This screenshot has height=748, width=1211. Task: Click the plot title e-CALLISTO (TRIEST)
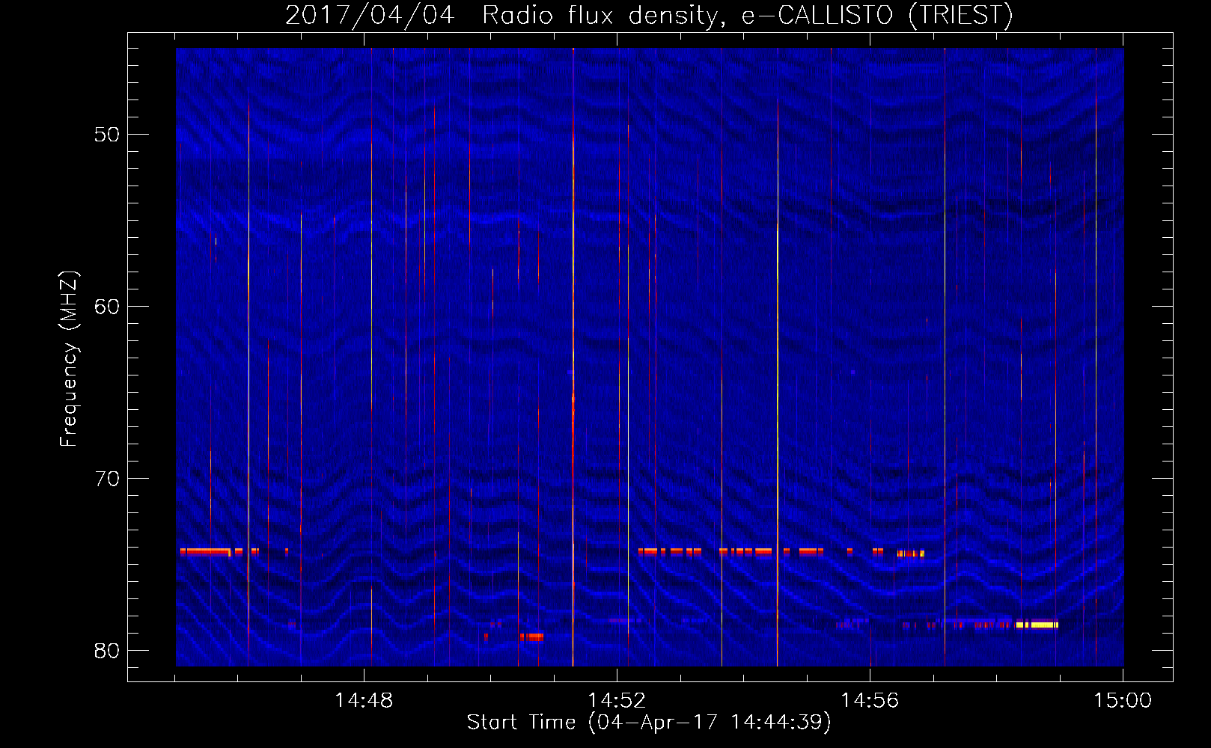click(x=877, y=15)
